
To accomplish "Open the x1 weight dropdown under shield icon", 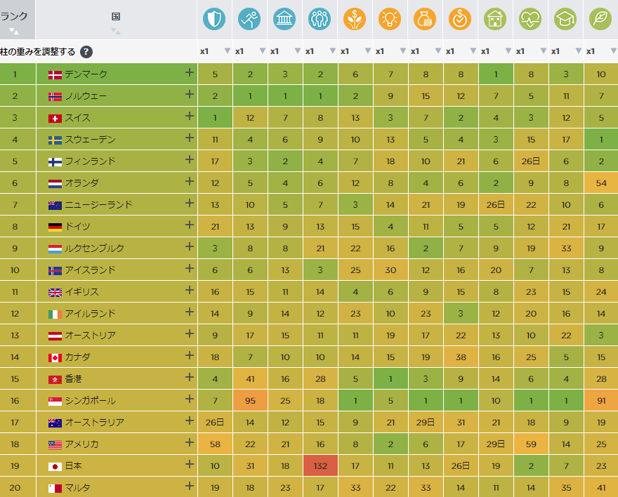I will (227, 51).
